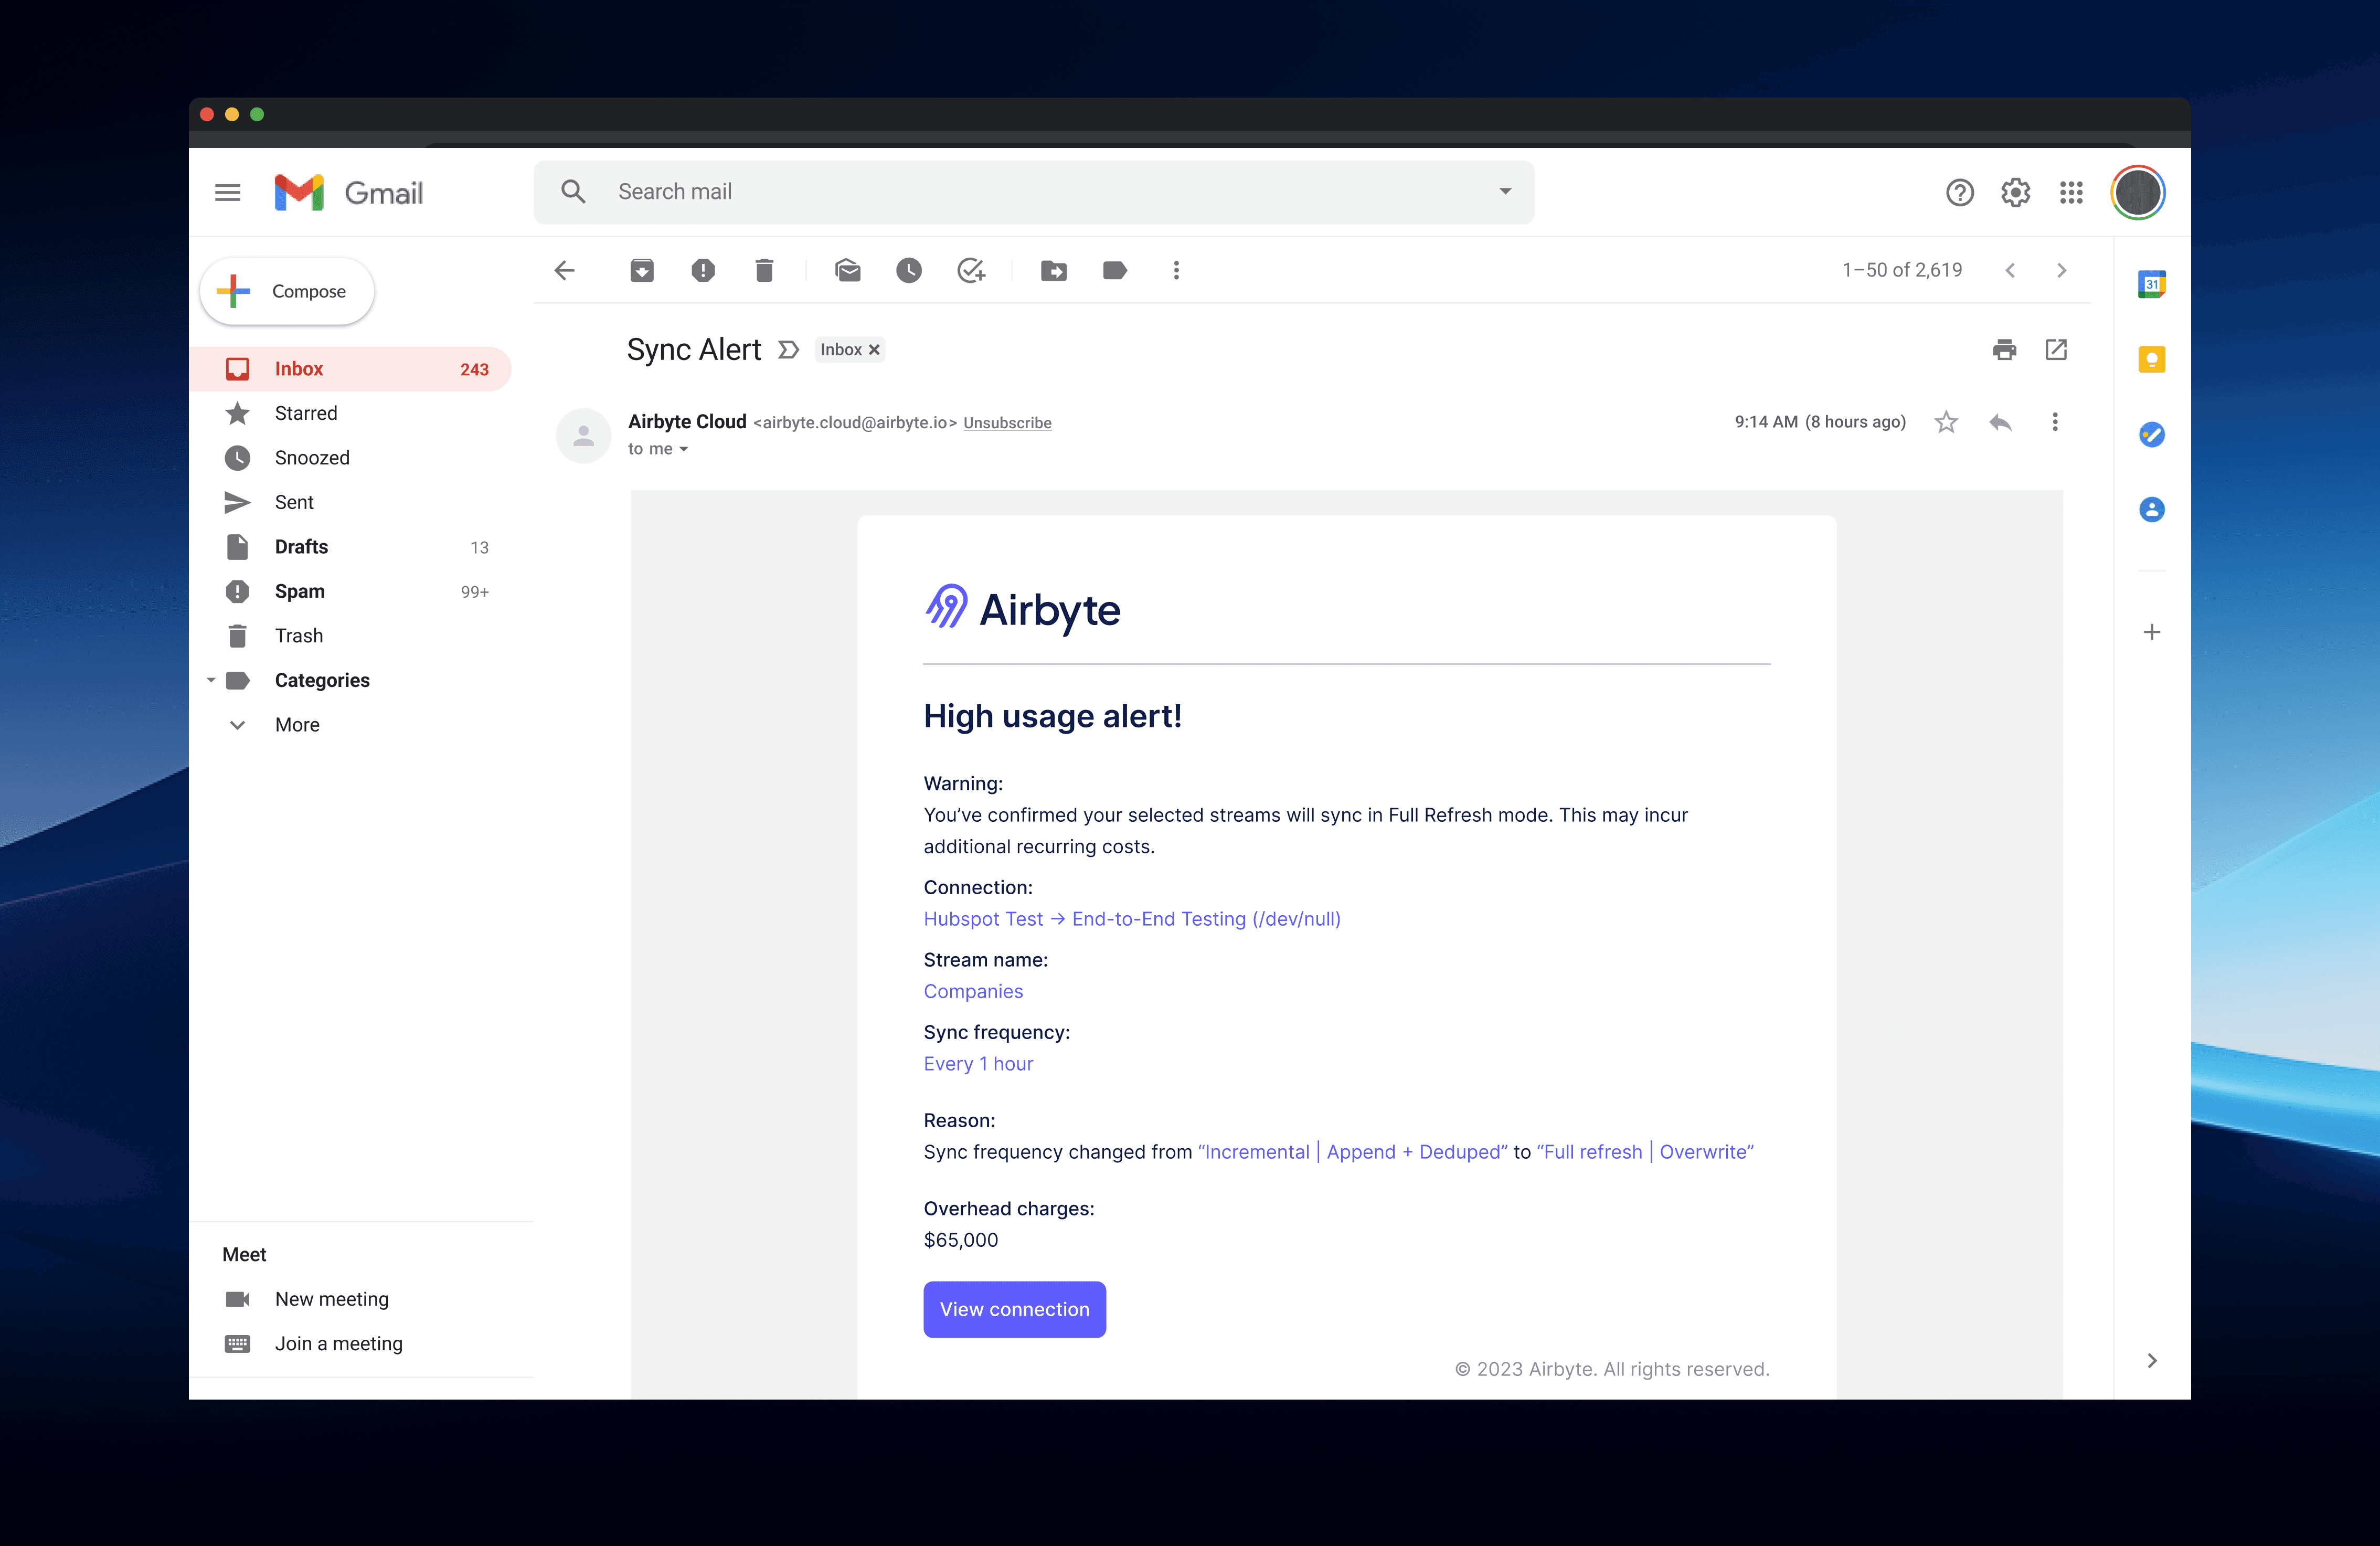
Task: Expand the More section in the sidebar
Action: (x=297, y=724)
